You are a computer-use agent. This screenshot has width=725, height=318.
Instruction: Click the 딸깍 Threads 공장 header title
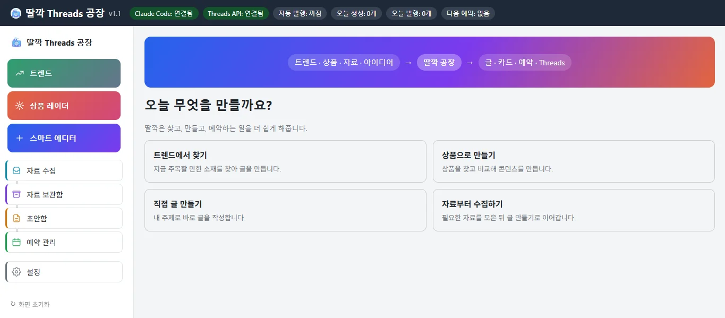65,13
